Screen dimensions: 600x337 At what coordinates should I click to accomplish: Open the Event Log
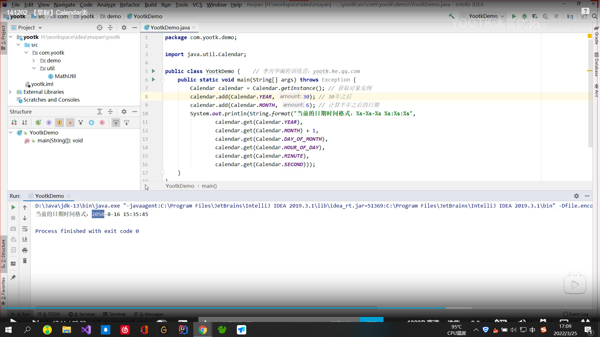pos(578,314)
